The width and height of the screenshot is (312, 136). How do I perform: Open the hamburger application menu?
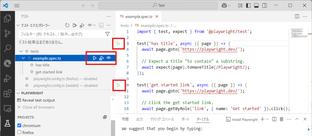(17, 6)
